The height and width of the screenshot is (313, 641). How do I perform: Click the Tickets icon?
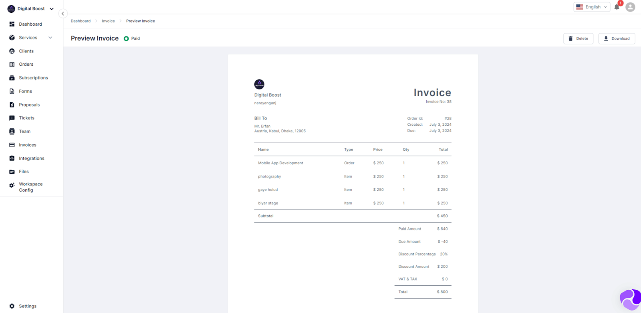tap(12, 118)
